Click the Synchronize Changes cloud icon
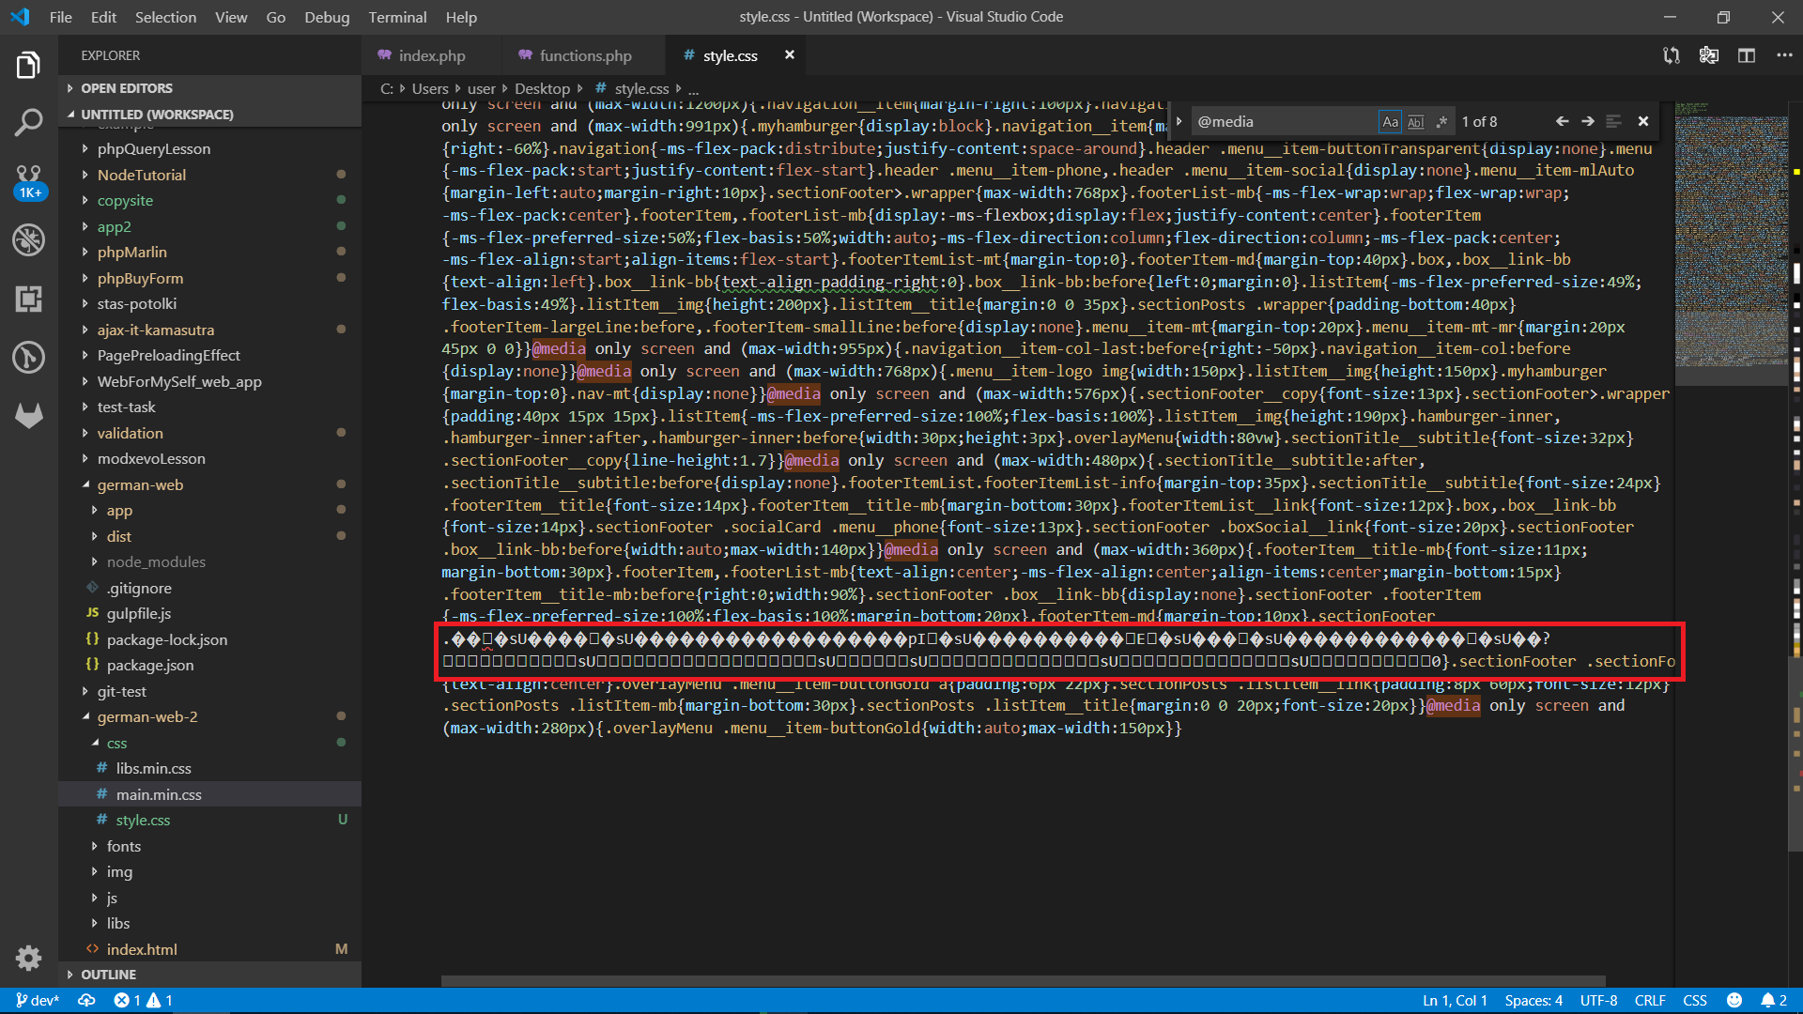This screenshot has width=1803, height=1014. [86, 1001]
